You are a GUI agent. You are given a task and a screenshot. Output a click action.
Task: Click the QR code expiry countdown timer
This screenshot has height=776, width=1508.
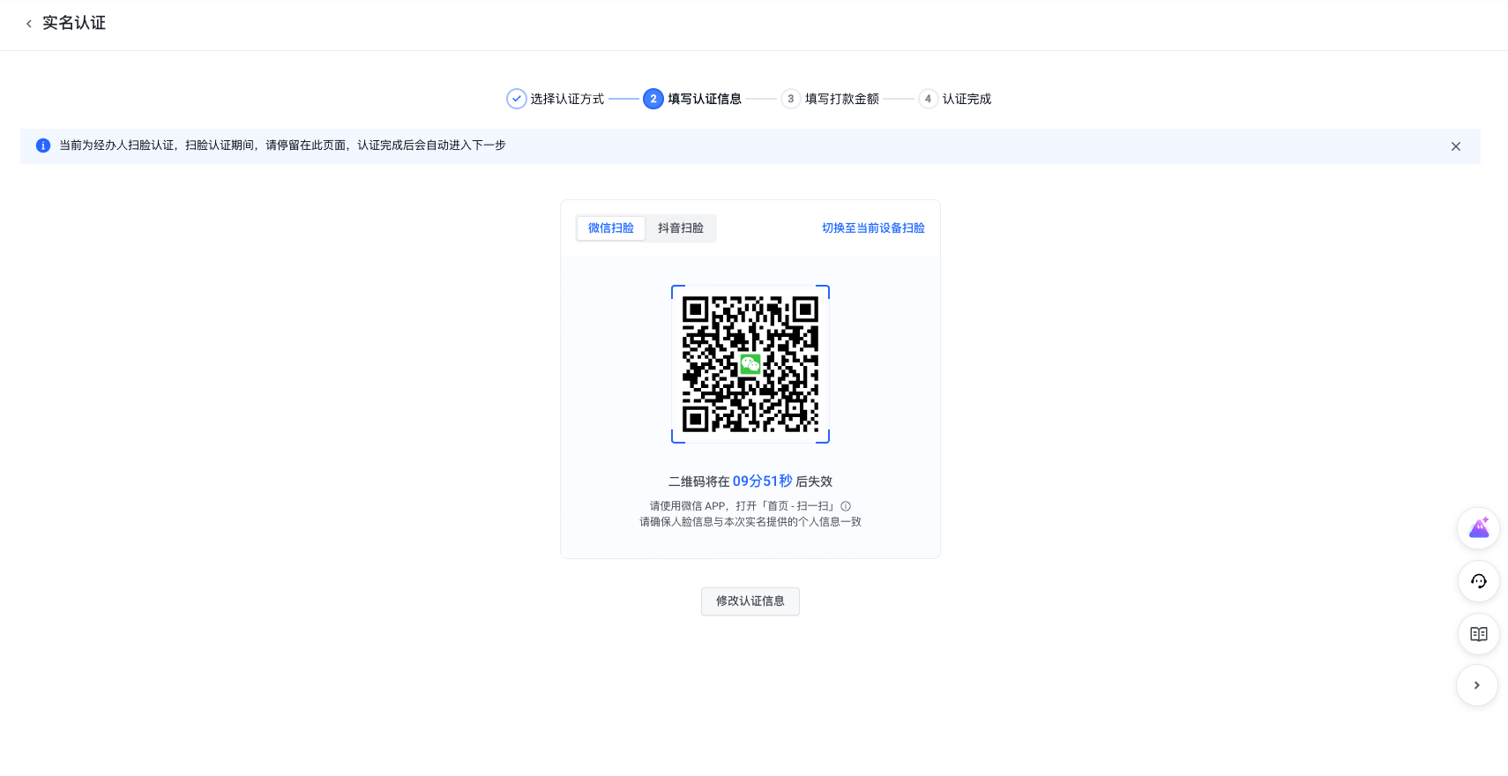coord(762,481)
